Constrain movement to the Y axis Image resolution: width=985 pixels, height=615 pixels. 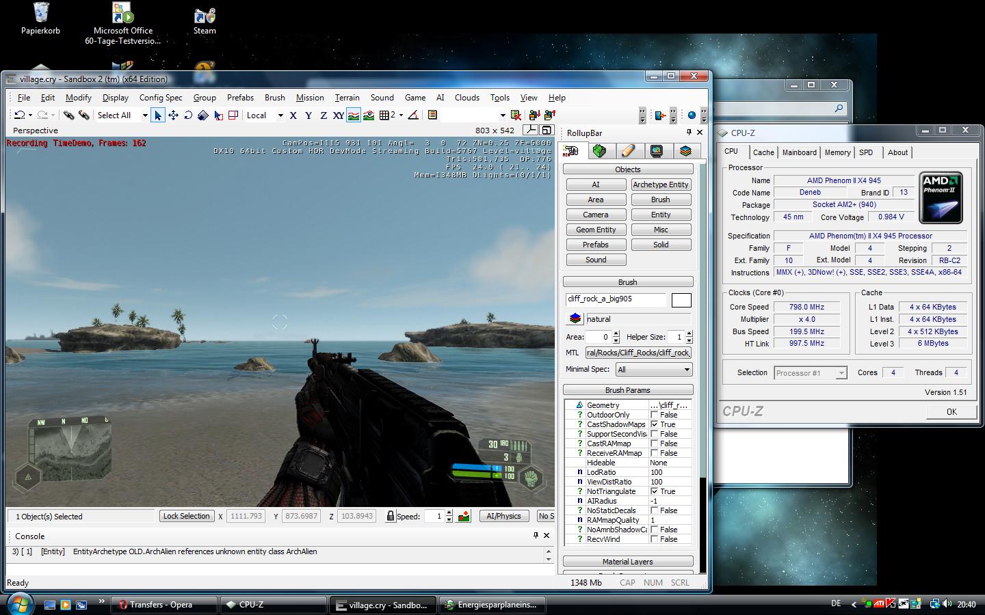pos(308,115)
